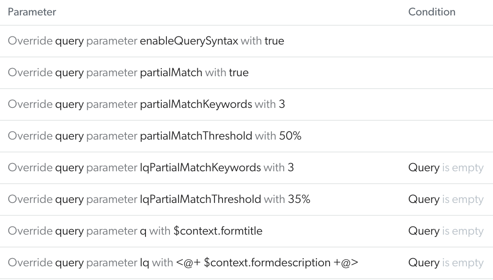Open the partialMatch with true rule
493x280 pixels.
click(x=128, y=73)
